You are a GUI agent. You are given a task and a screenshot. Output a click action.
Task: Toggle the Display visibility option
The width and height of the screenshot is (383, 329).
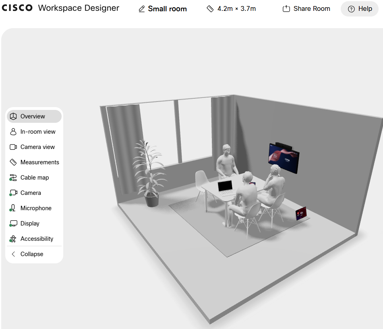30,223
